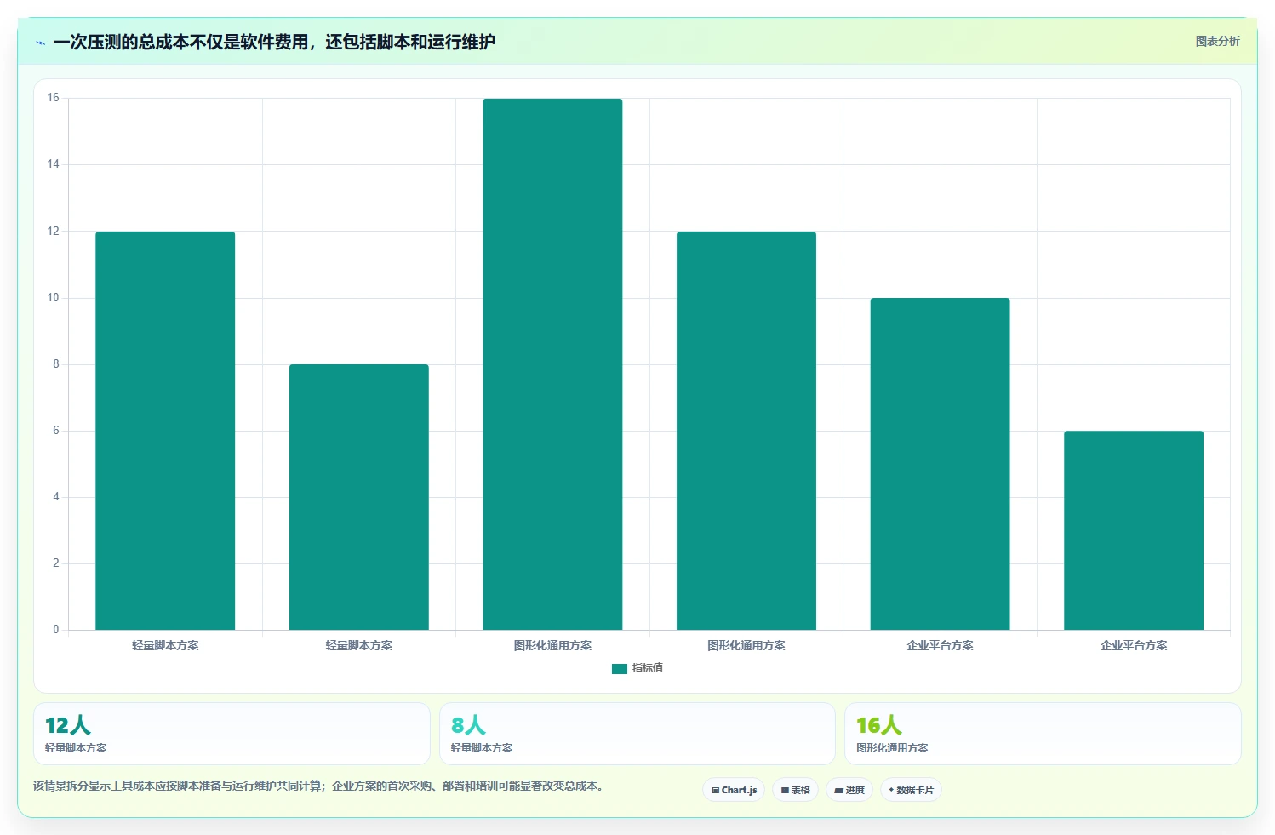
Task: Click the 指标值 legend text
Action: (x=648, y=668)
